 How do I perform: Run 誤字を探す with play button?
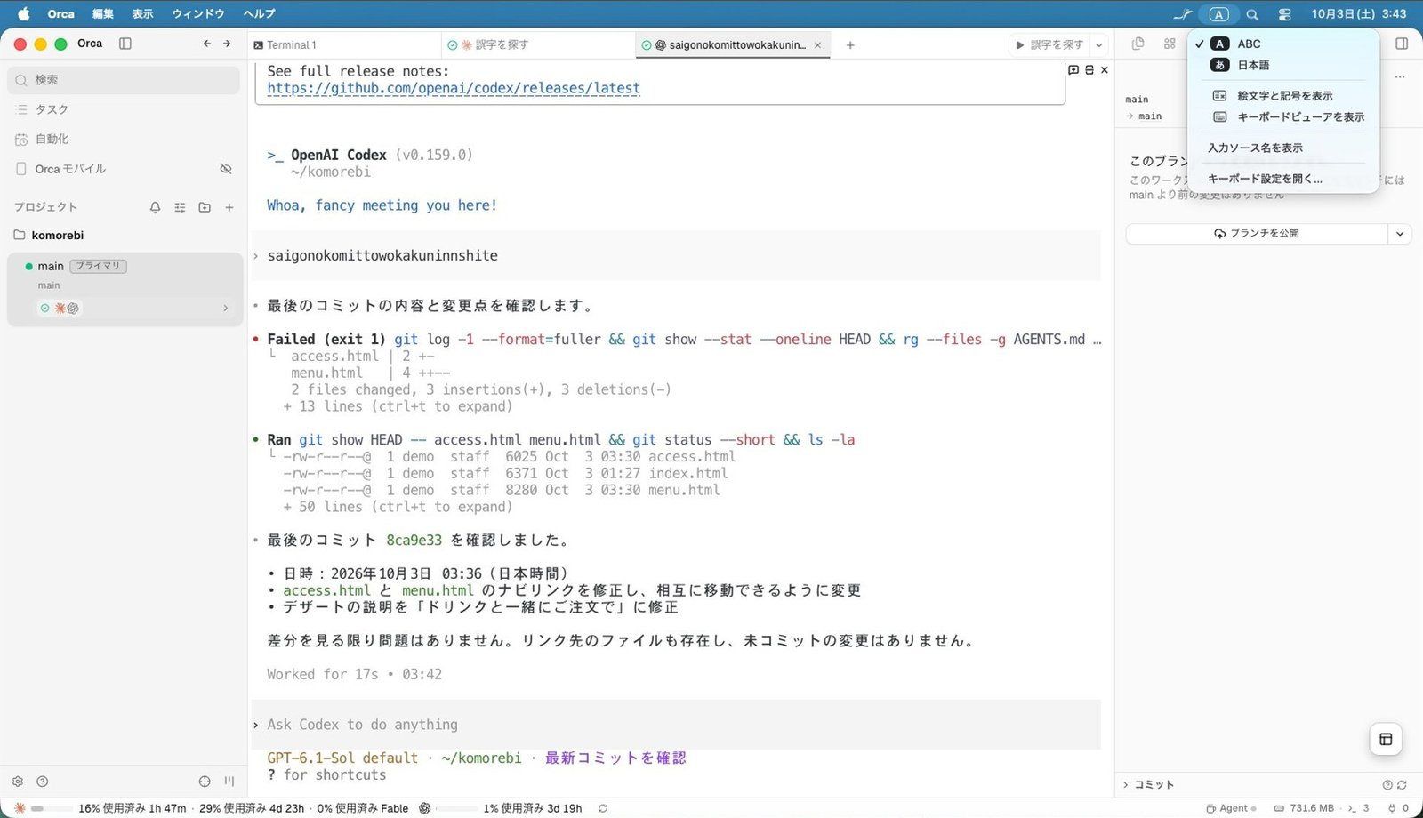(x=1049, y=45)
